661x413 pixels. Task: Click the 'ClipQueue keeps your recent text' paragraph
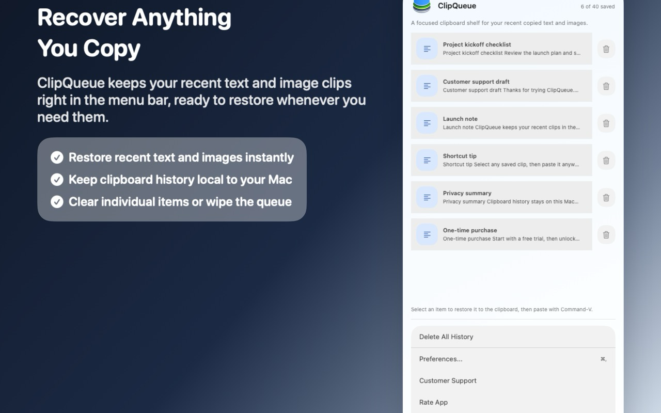click(201, 100)
